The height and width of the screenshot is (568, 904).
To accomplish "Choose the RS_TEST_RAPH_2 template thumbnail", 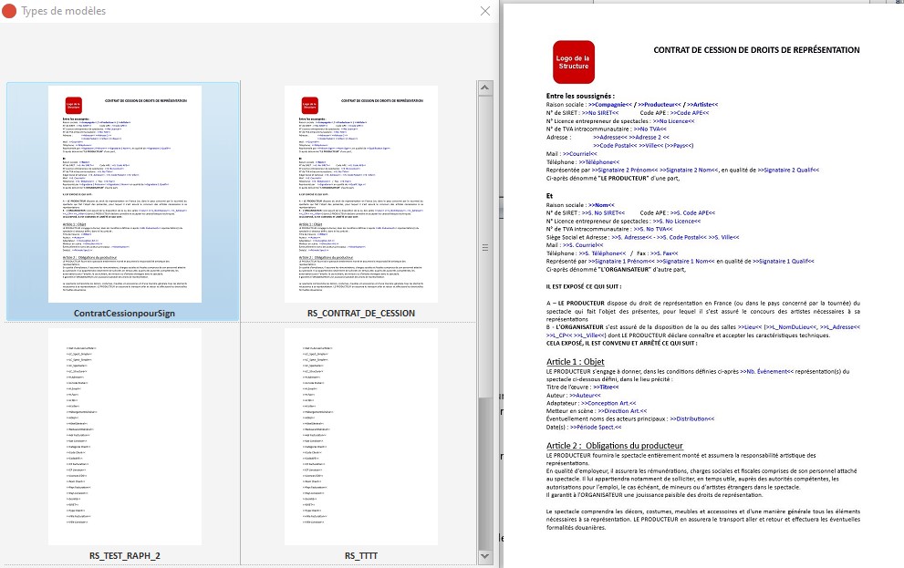I will coord(124,436).
